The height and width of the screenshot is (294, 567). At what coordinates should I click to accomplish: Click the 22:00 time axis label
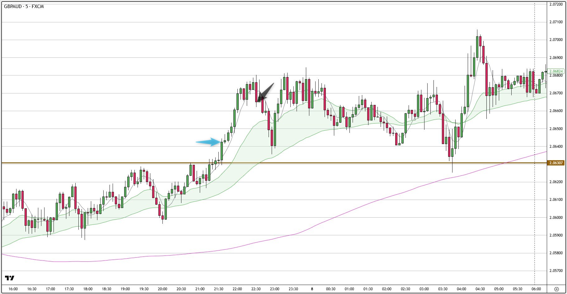tap(237, 289)
